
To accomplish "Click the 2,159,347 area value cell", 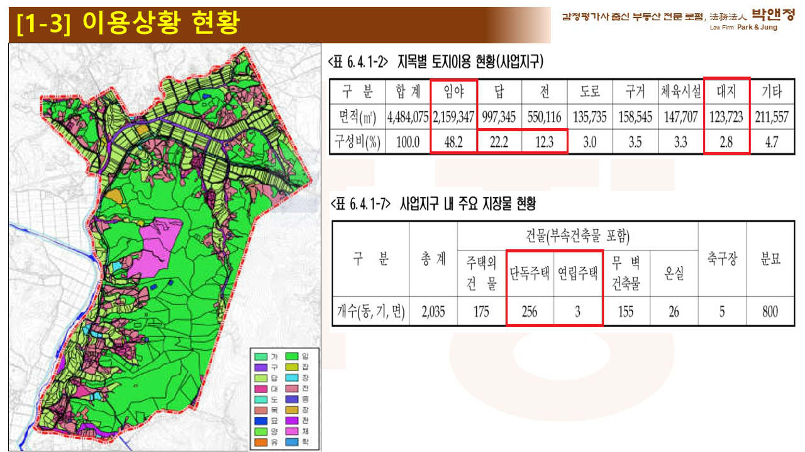I will pos(453,117).
